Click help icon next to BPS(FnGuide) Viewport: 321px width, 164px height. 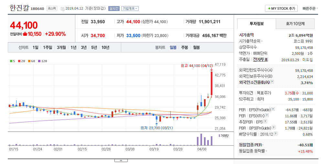click(273, 128)
